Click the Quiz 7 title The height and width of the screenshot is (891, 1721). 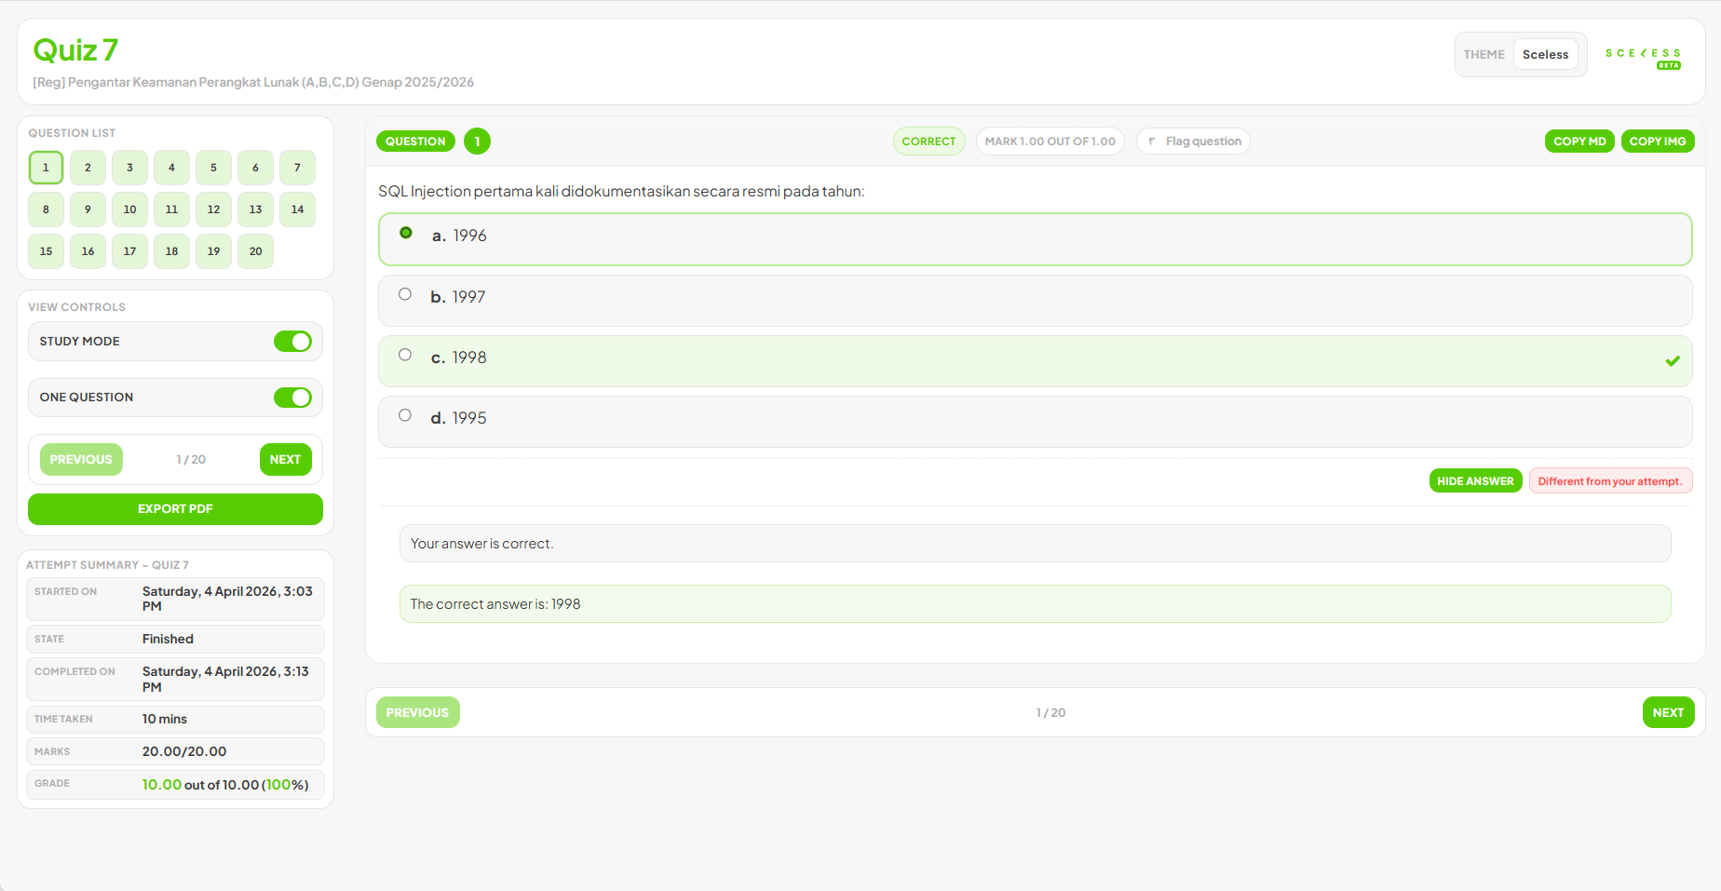[x=75, y=50]
